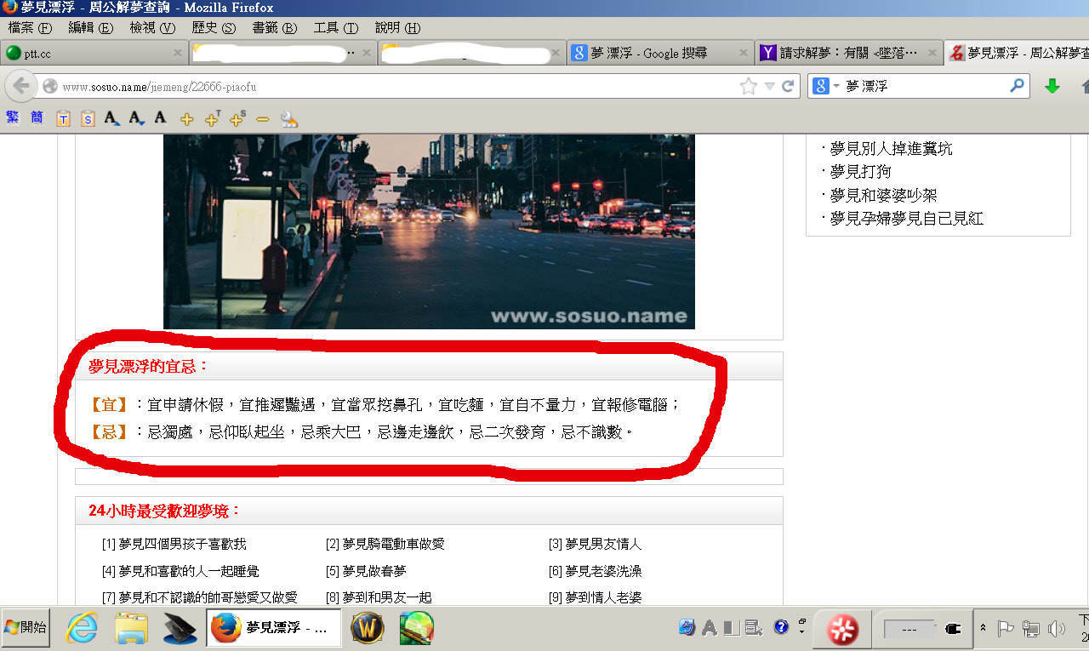Click the second A font conversion icon
This screenshot has height=651, width=1089.
click(x=137, y=119)
